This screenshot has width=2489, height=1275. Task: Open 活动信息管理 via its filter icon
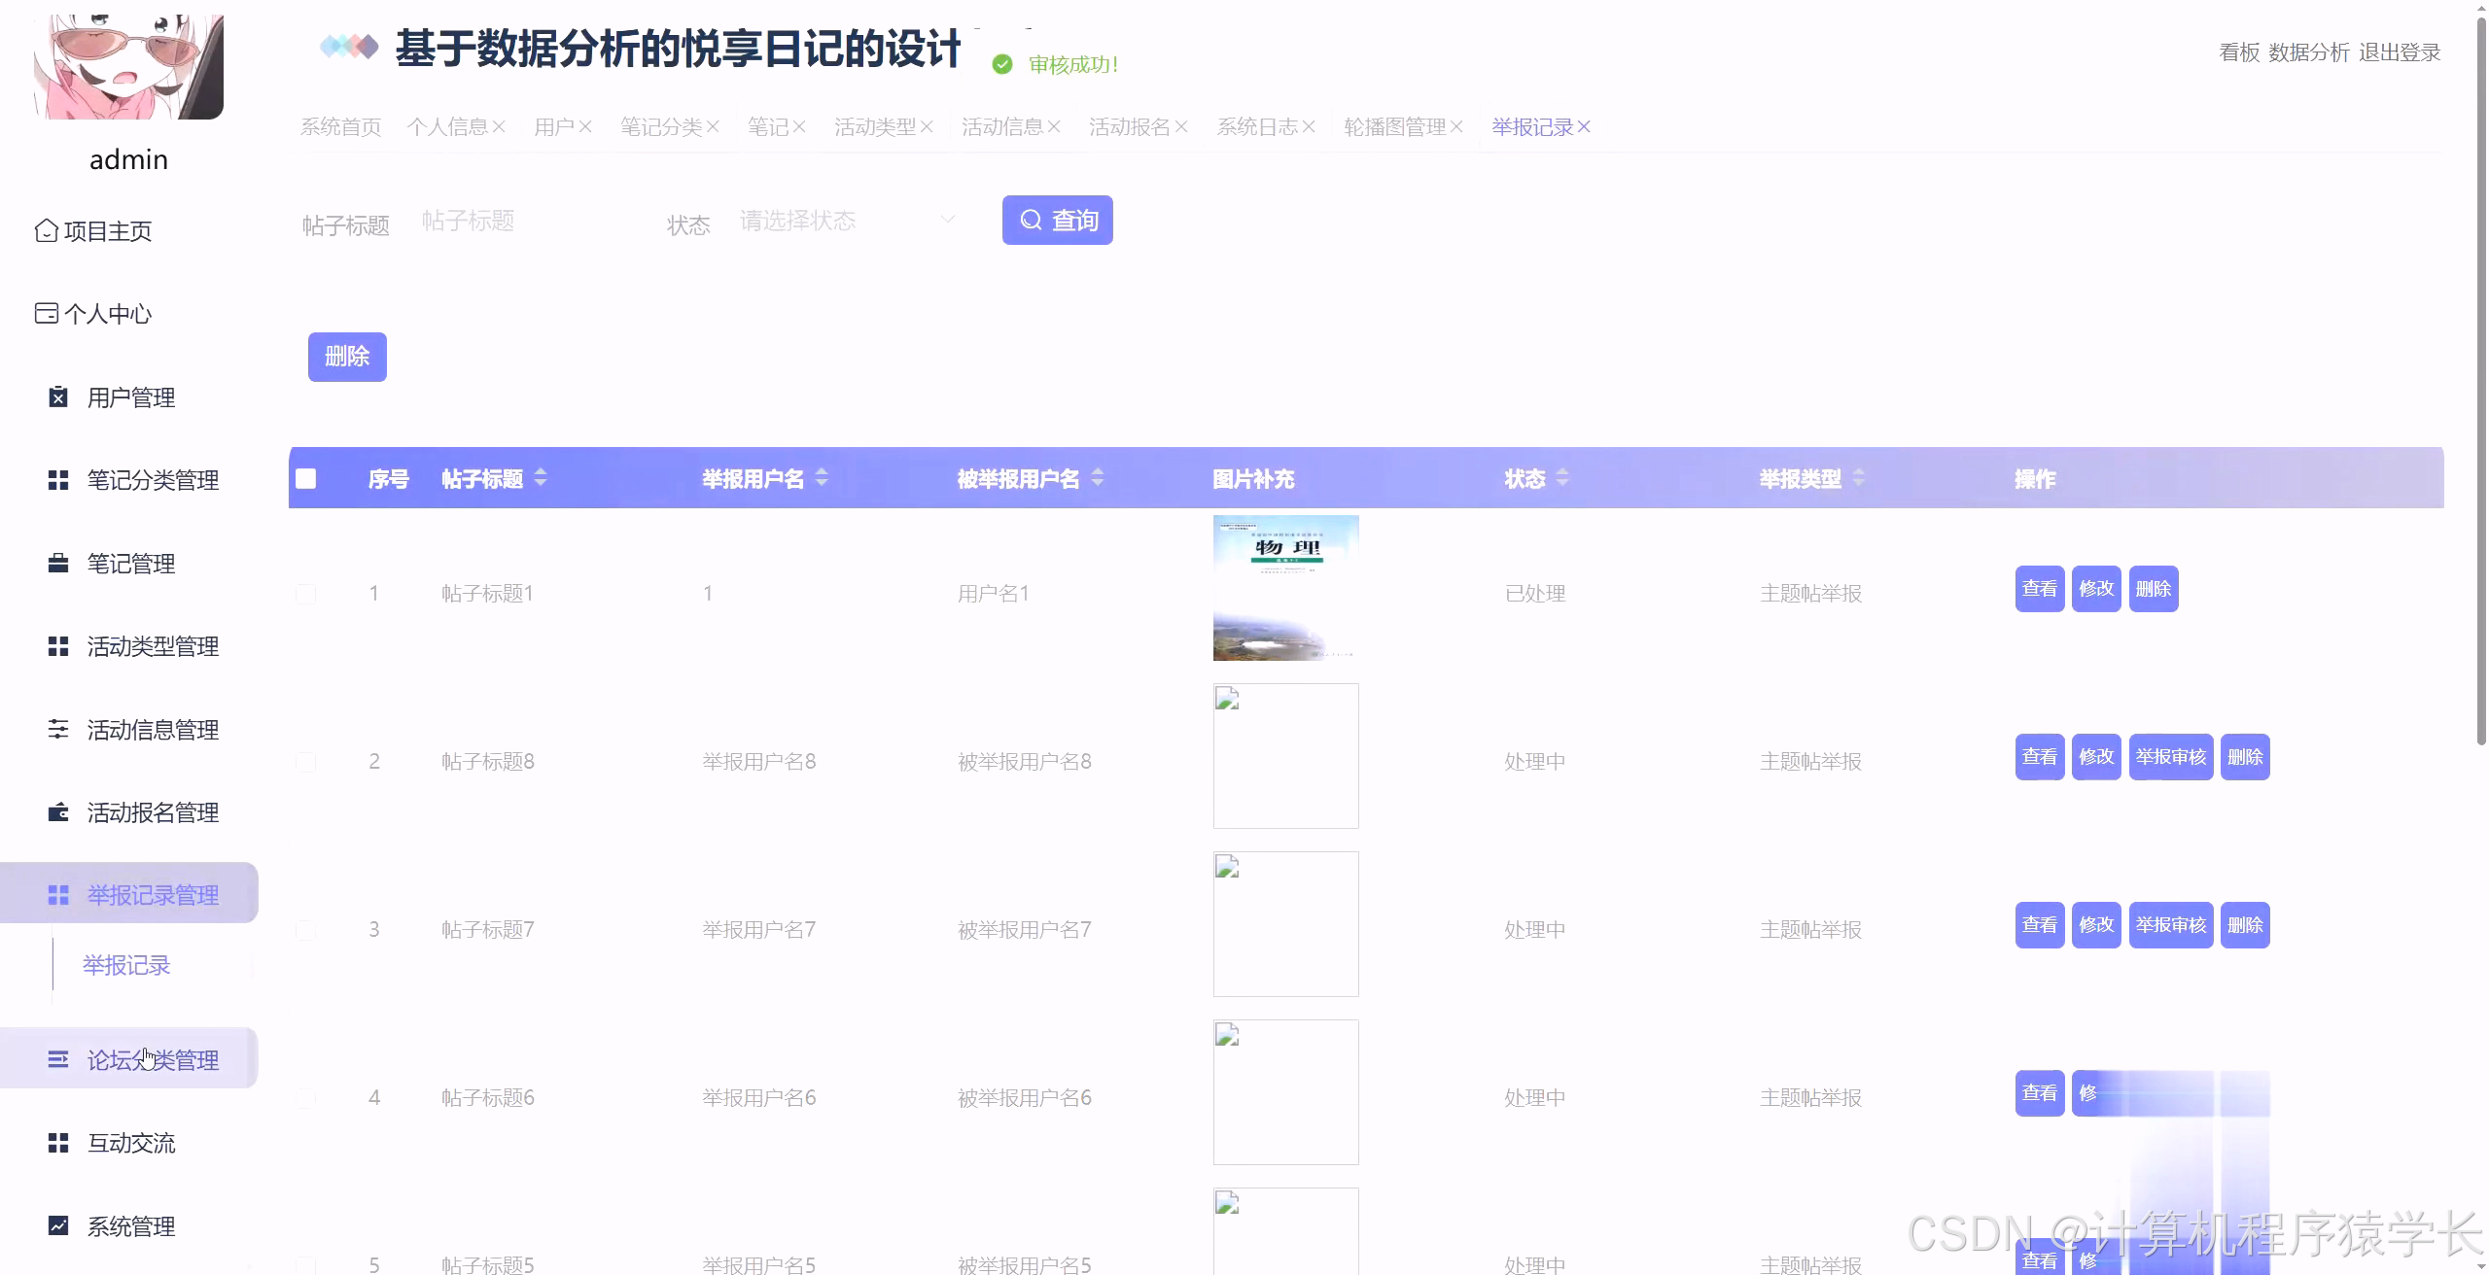click(57, 729)
